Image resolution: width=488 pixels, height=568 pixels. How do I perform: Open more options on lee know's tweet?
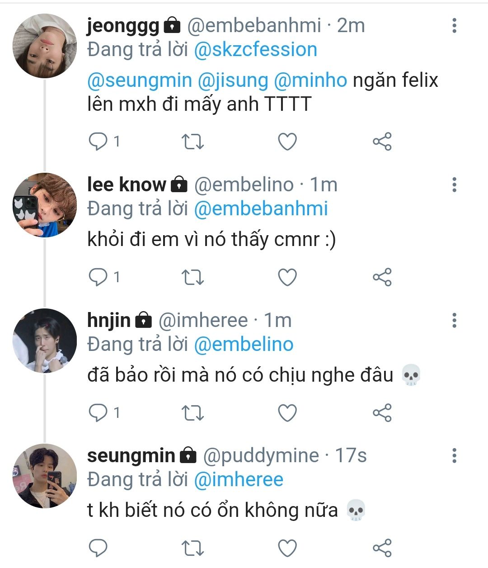click(x=454, y=185)
